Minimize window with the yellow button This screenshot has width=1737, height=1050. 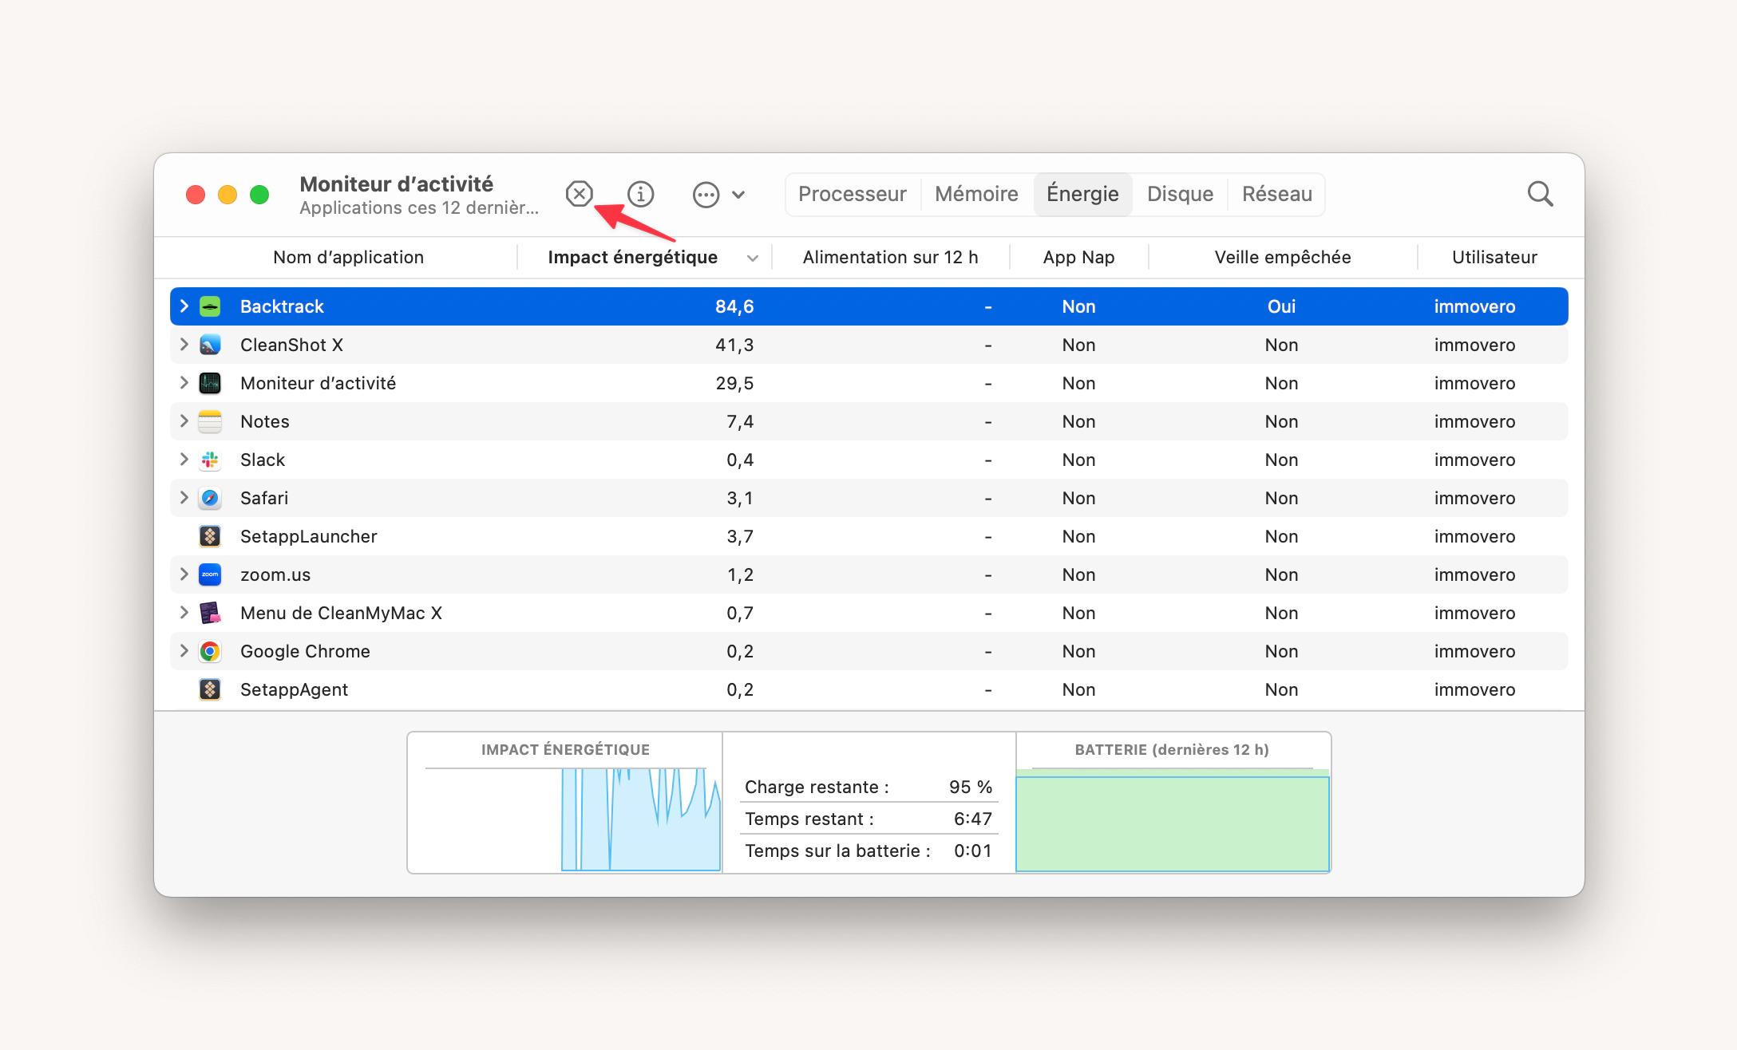pos(228,195)
